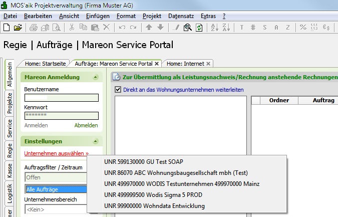
Task: Click the 1.1.1 numbering icon
Action: coord(314,28)
